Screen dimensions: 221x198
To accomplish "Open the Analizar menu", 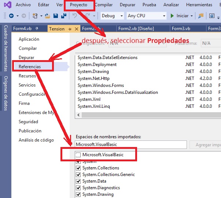I will (x=171, y=5).
